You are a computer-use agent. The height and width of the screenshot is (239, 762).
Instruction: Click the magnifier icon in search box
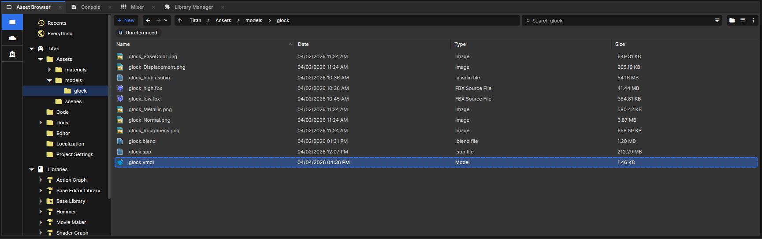click(528, 21)
